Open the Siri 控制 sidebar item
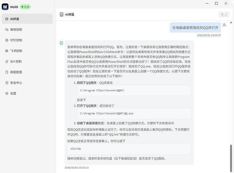 27,62
